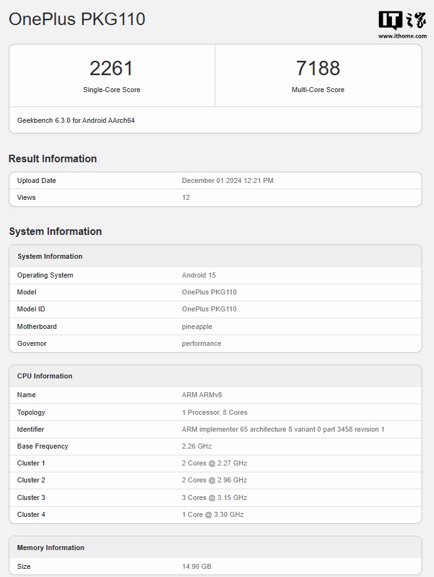Click the CPU Information table header

(44, 376)
